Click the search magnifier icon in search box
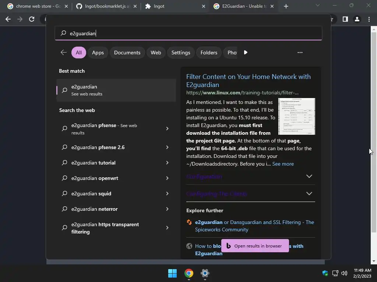377x282 pixels. coord(63,33)
